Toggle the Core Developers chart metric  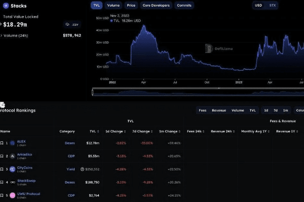tap(156, 6)
